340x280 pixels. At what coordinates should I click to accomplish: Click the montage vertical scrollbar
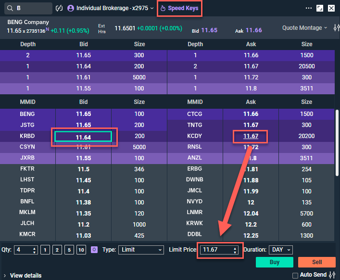pos(337,143)
